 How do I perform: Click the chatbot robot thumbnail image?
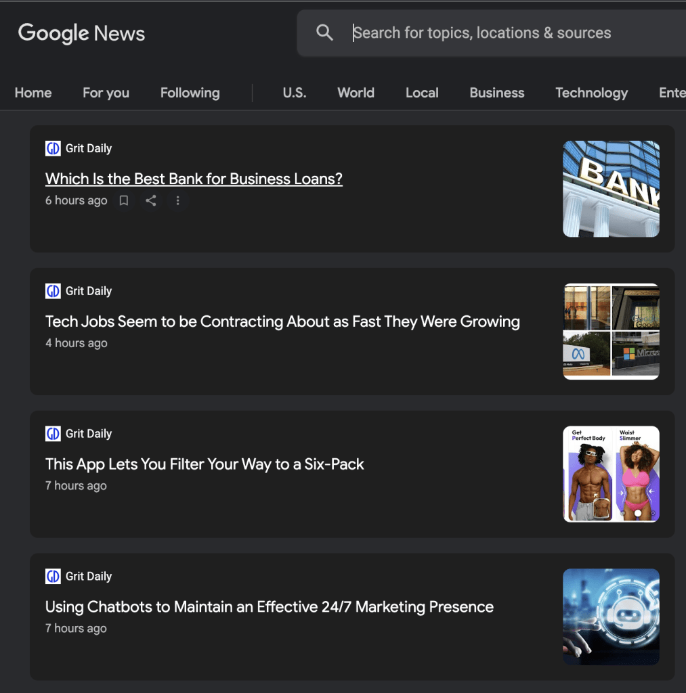click(611, 617)
